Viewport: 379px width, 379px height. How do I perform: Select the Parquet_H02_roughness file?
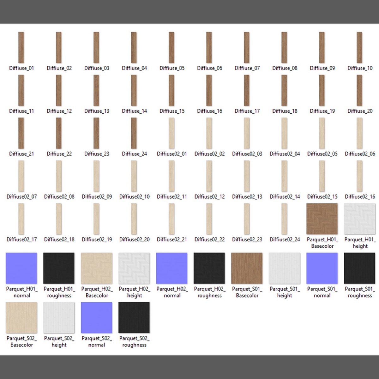click(209, 268)
